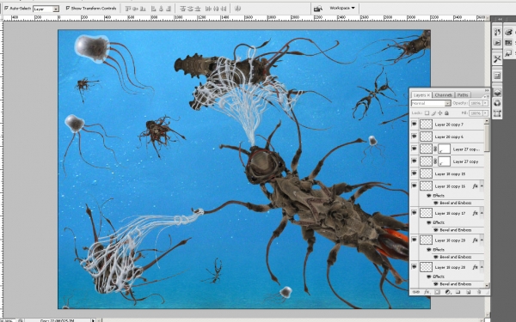The height and width of the screenshot is (322, 516).
Task: Click Align Vertical Centers icon
Action: (x=136, y=9)
